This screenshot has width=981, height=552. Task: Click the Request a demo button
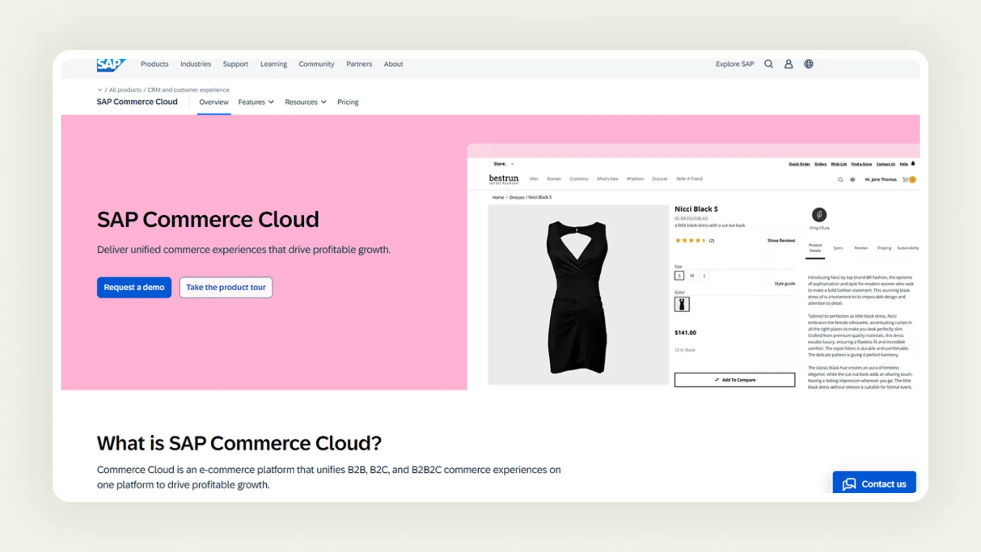(x=134, y=287)
